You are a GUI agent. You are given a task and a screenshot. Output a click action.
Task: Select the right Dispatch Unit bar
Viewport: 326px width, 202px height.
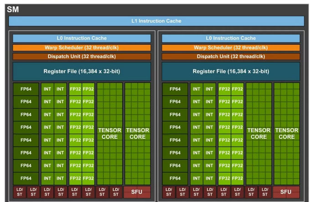[231, 56]
